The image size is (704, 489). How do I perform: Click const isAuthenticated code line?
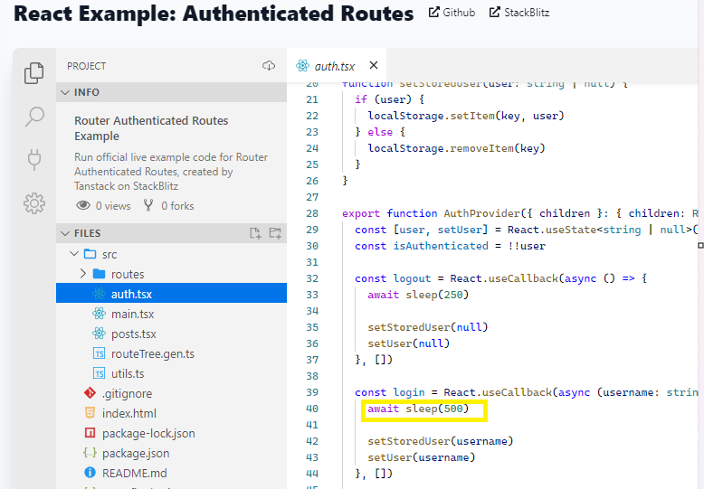(450, 246)
